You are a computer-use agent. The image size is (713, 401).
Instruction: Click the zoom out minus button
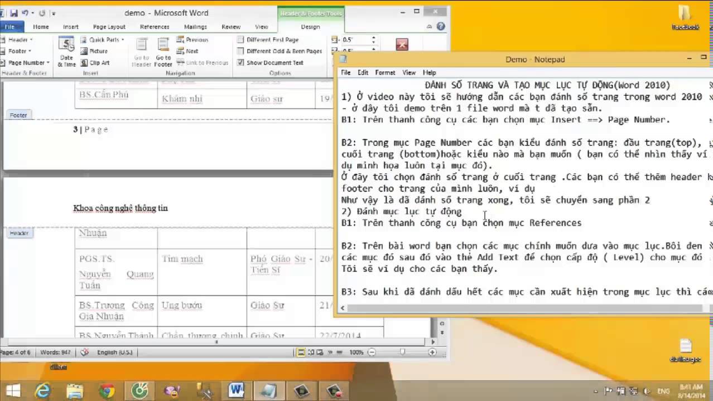pos(371,352)
